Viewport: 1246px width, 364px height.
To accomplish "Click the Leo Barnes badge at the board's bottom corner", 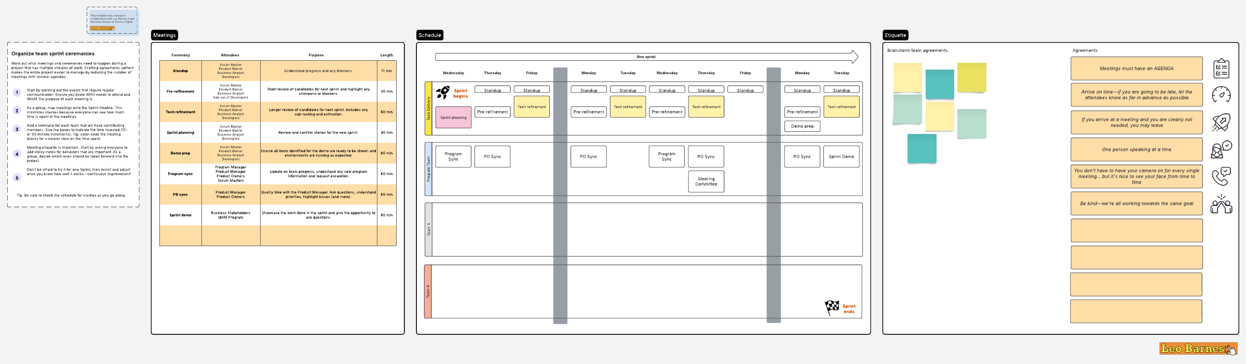I will click(x=1198, y=348).
